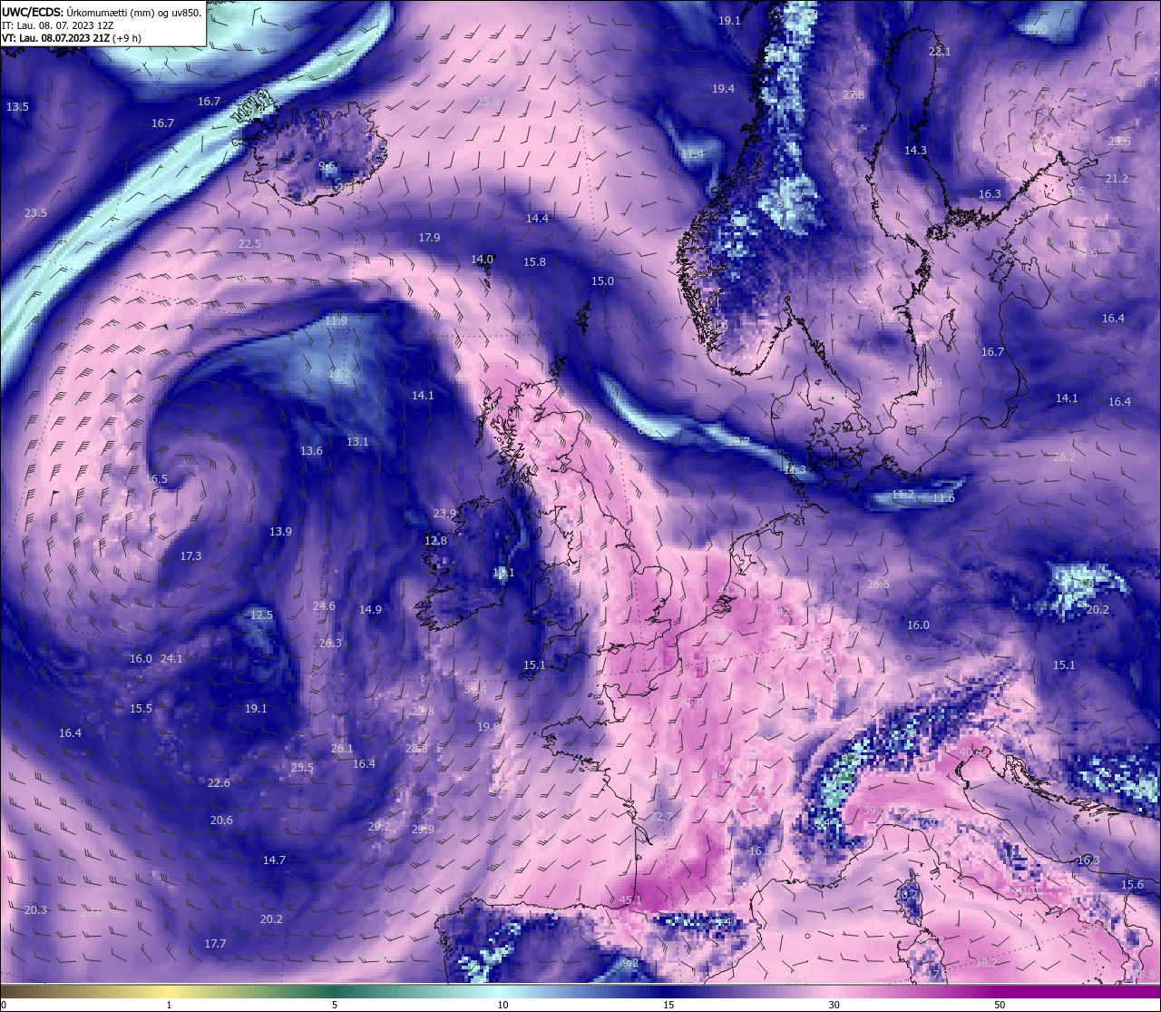Click the map value '22.6'
Screen dimensions: 1161x1012
(x=219, y=782)
